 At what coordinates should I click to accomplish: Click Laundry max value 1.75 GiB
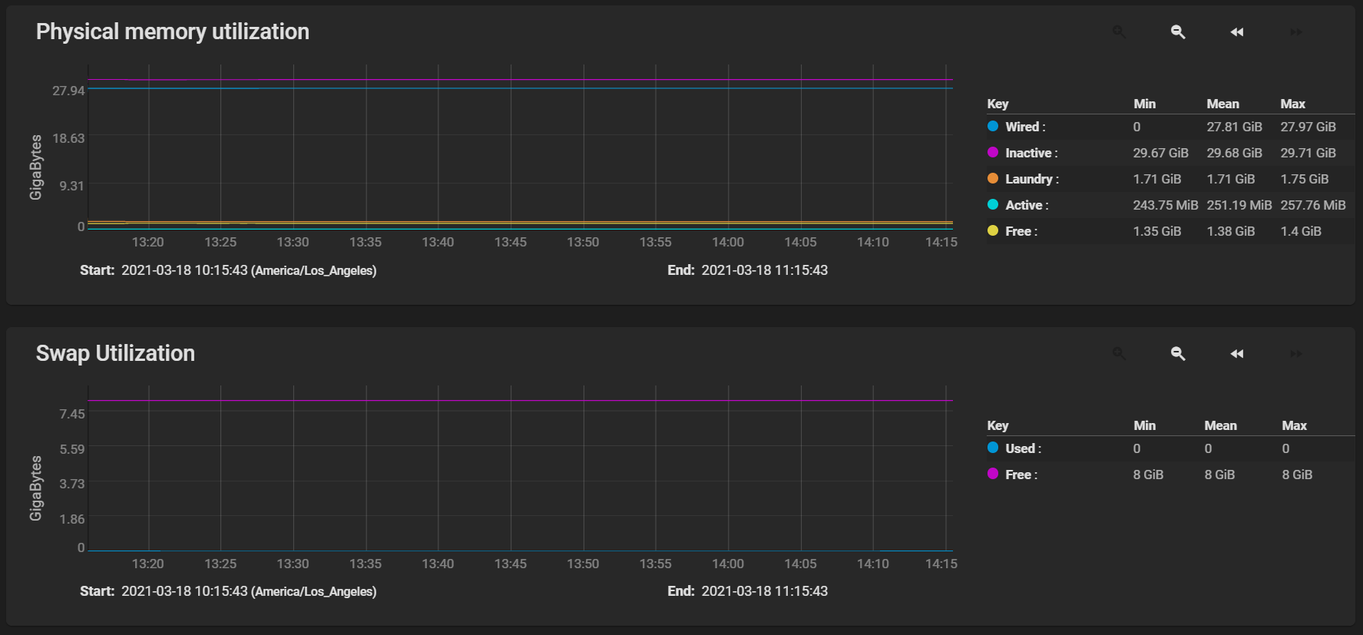[x=1304, y=179]
